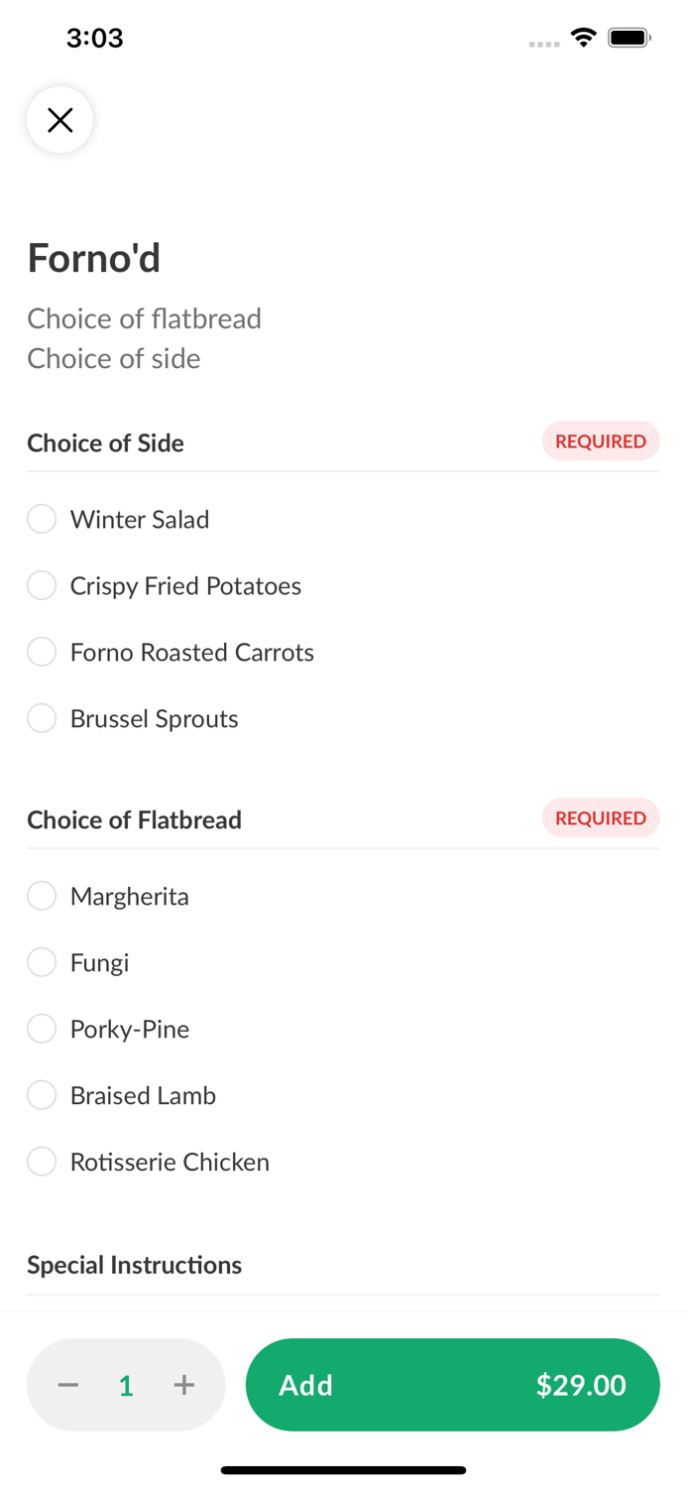Viewport: 687px width, 1488px height.
Task: Tap the Wi-Fi status icon
Action: 584,38
